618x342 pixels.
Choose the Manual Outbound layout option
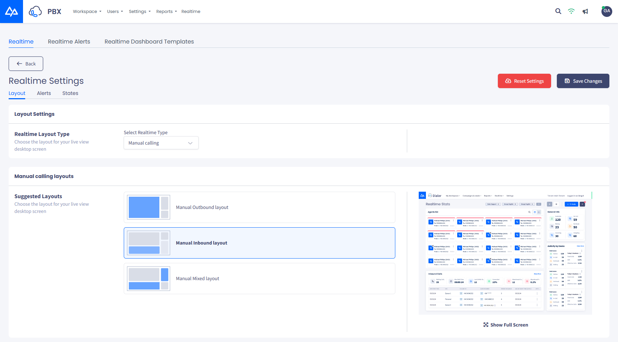coord(260,207)
